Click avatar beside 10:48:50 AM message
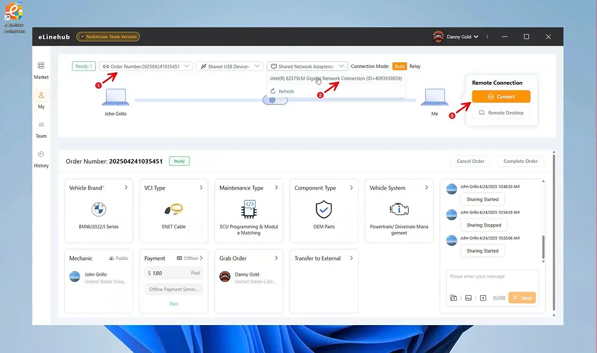 (451, 188)
